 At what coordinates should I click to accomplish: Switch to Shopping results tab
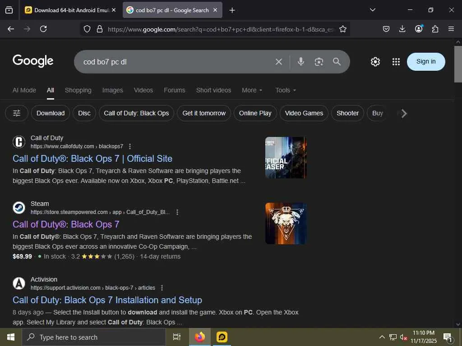pyautogui.click(x=78, y=90)
